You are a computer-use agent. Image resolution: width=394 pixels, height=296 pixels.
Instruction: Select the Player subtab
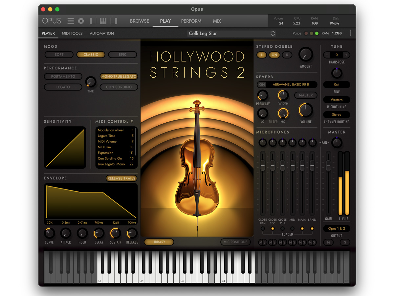[x=48, y=33]
